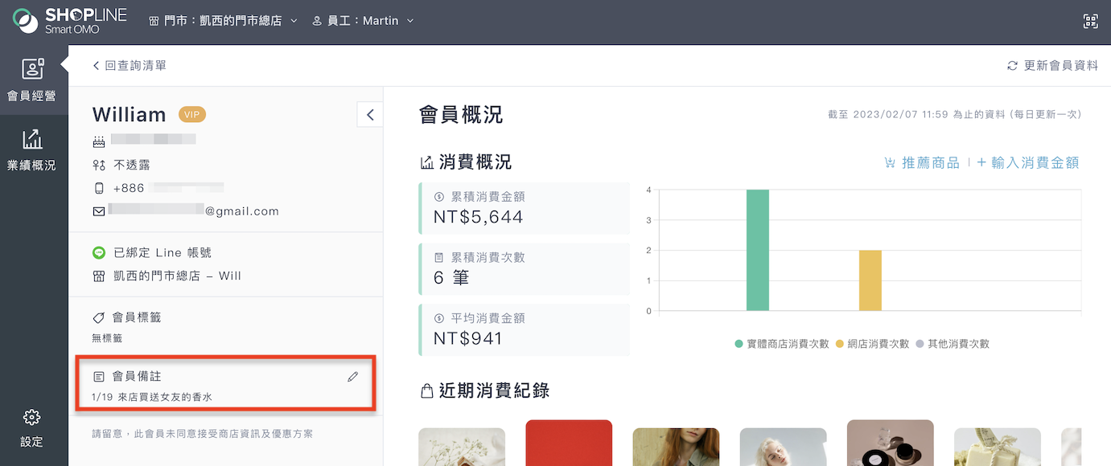This screenshot has height=466, width=1111.
Task: Click the store icon beside 凱西的門市總店 – Will
Action: (x=99, y=276)
